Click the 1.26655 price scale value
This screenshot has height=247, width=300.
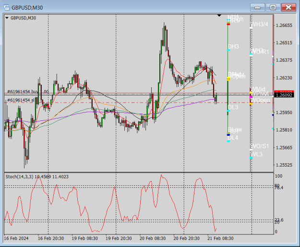point(284,26)
